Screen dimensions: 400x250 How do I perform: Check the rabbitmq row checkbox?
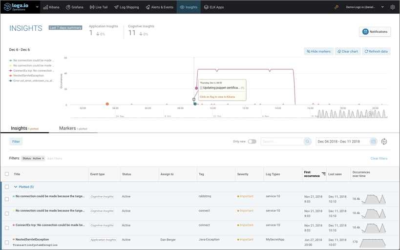[7, 199]
